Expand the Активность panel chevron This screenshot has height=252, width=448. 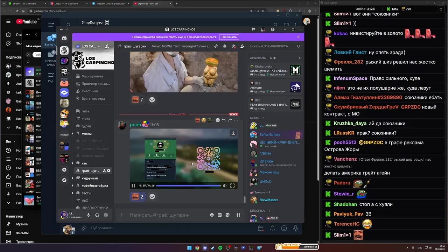click(299, 58)
